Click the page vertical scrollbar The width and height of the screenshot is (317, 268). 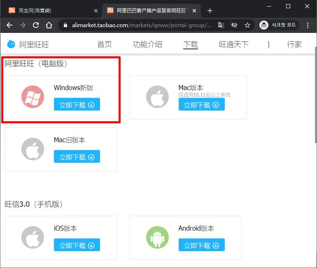click(x=316, y=95)
